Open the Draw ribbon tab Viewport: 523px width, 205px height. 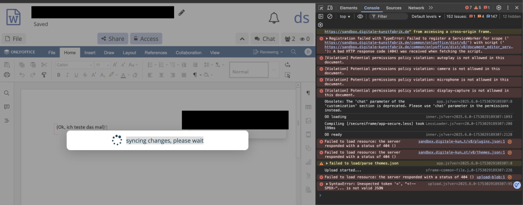109,53
